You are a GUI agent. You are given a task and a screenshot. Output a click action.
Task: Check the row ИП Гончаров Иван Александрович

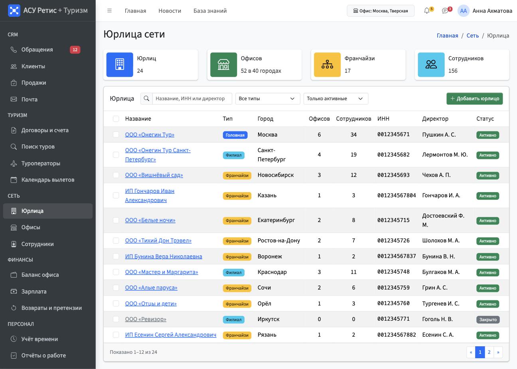(x=116, y=195)
